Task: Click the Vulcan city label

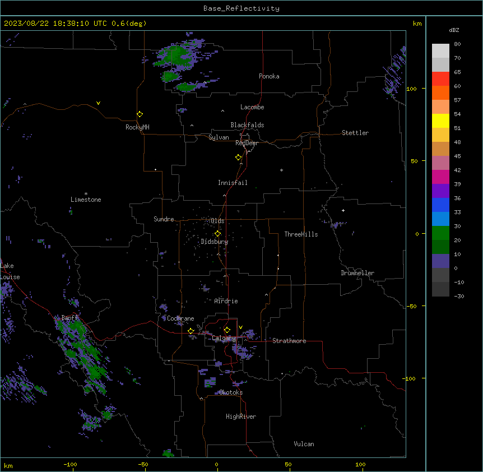Action: coord(304,444)
